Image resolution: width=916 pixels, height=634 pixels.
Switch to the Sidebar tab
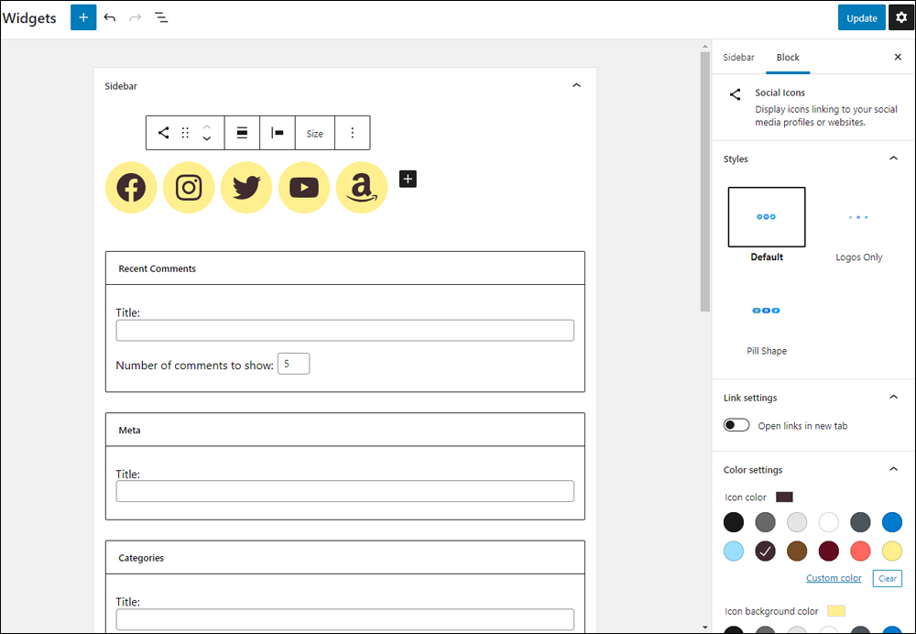coord(738,58)
